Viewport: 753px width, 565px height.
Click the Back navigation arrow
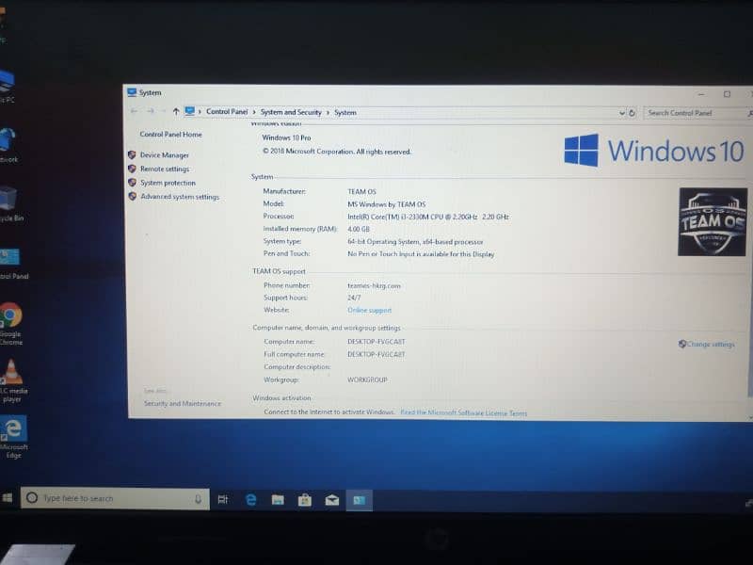click(135, 111)
